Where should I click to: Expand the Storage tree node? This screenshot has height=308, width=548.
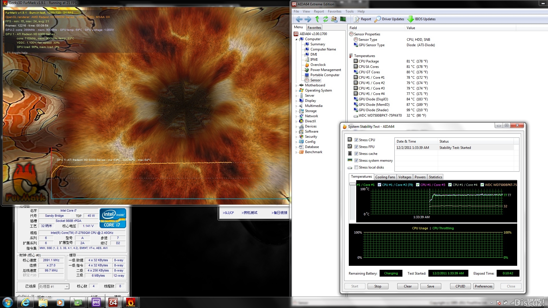[x=296, y=111]
